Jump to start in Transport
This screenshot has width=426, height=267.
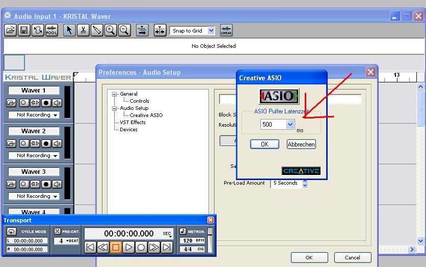coord(90,247)
